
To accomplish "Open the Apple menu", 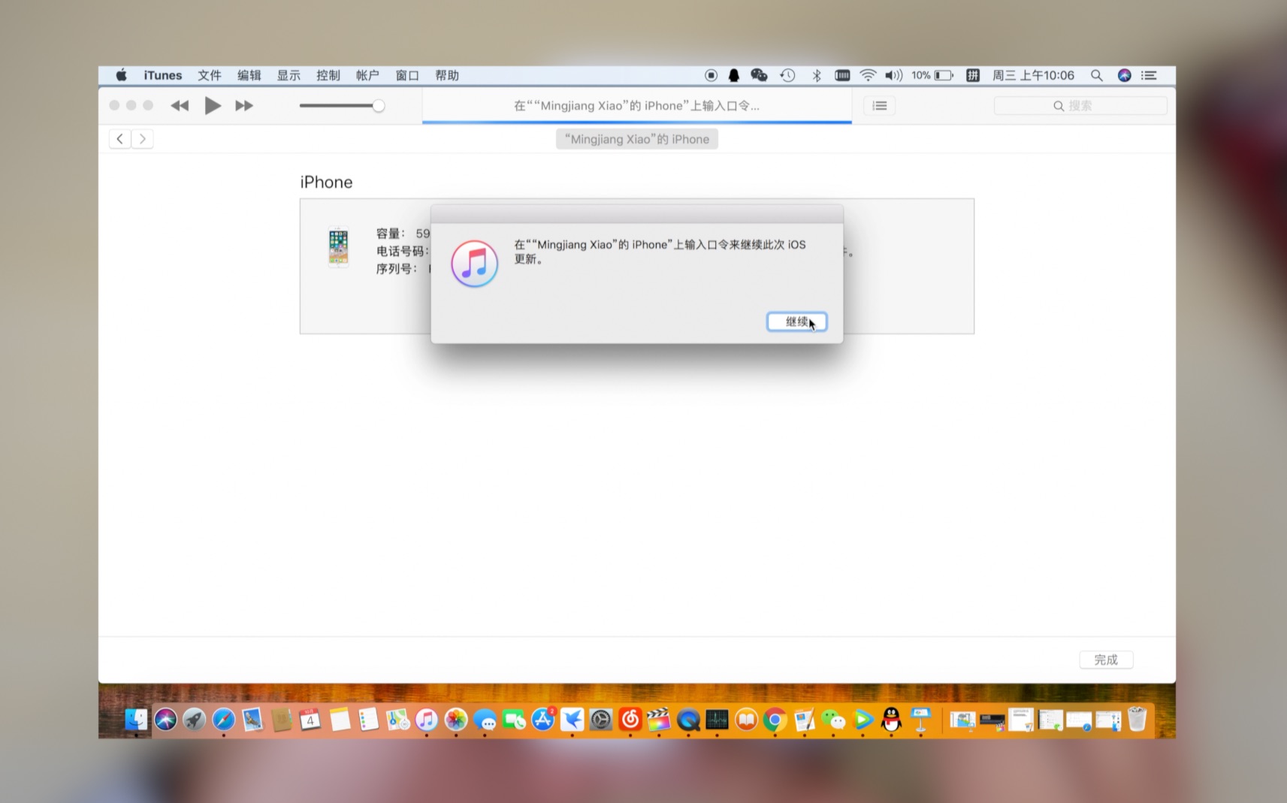I will point(121,75).
